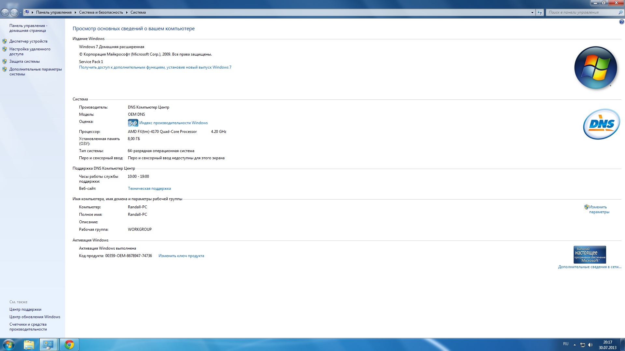Viewport: 625px width, 351px height.
Task: Click the network tray icon
Action: 583,345
